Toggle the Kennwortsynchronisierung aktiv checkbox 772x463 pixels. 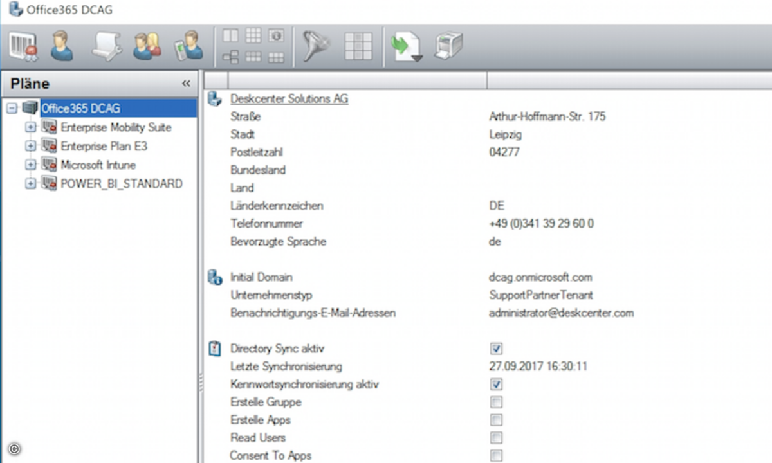click(x=496, y=385)
